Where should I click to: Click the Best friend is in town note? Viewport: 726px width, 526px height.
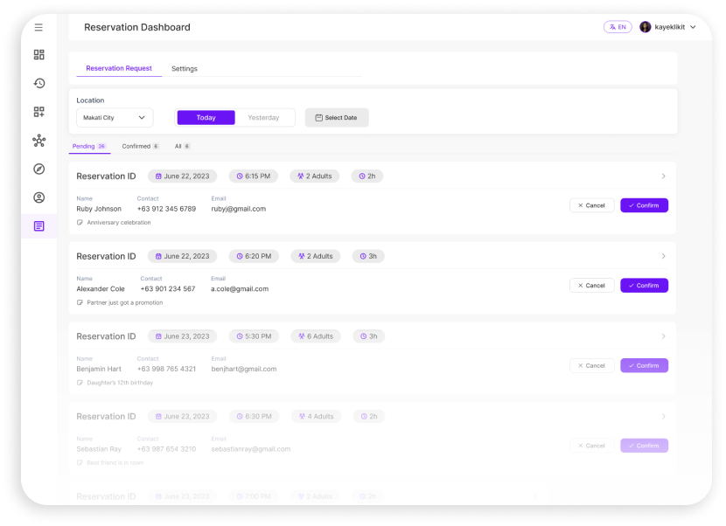pos(115,462)
